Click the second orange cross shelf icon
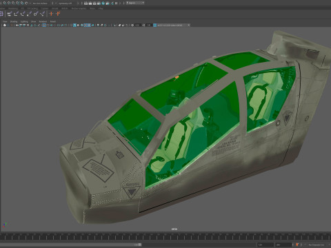The image size is (331, 248). click(x=58, y=14)
